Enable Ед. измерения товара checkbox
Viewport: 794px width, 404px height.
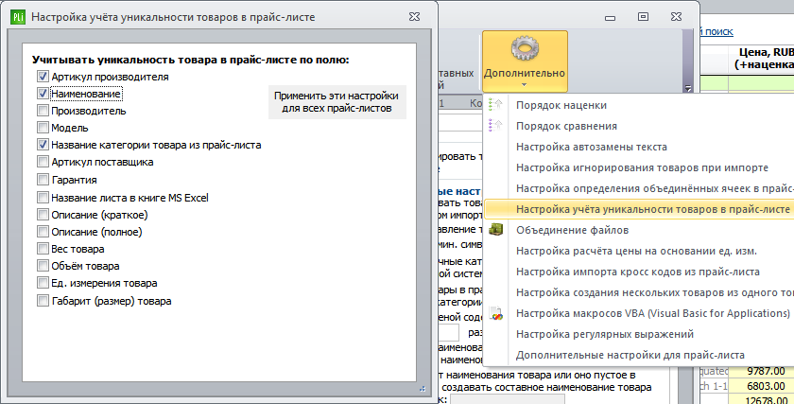click(43, 283)
